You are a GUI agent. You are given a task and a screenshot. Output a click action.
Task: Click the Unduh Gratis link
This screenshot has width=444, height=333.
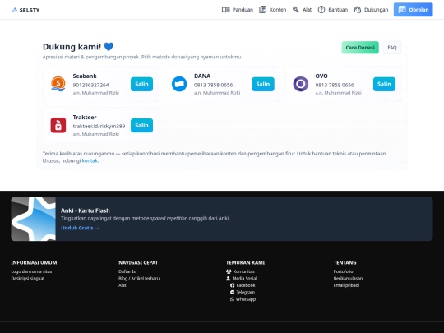tap(80, 228)
